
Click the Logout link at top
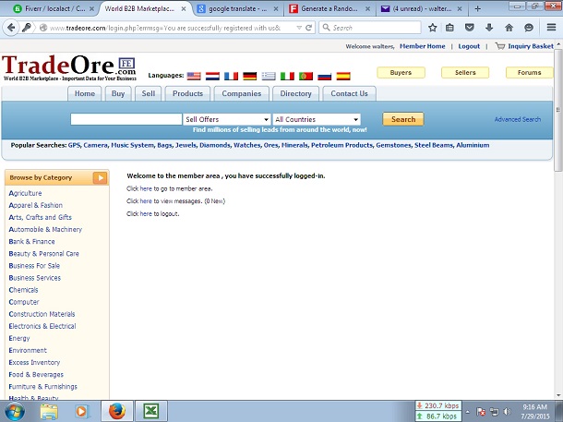tap(469, 46)
